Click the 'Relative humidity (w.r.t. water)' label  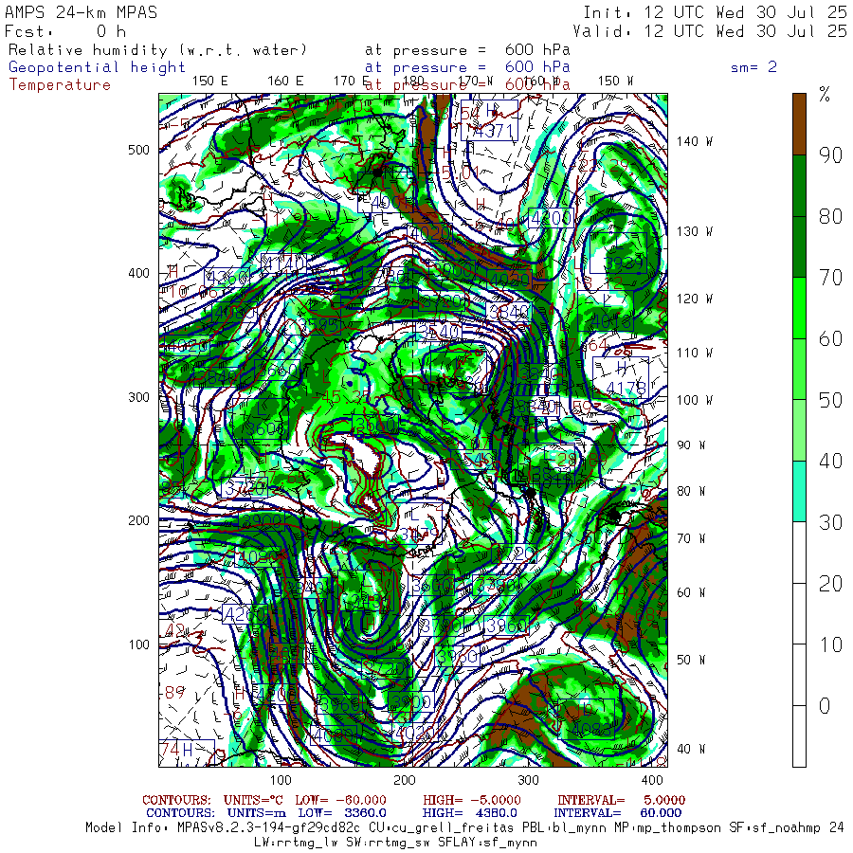point(157,50)
